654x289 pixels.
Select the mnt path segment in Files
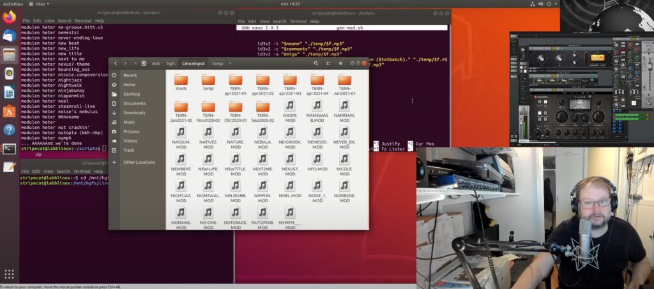pos(156,63)
